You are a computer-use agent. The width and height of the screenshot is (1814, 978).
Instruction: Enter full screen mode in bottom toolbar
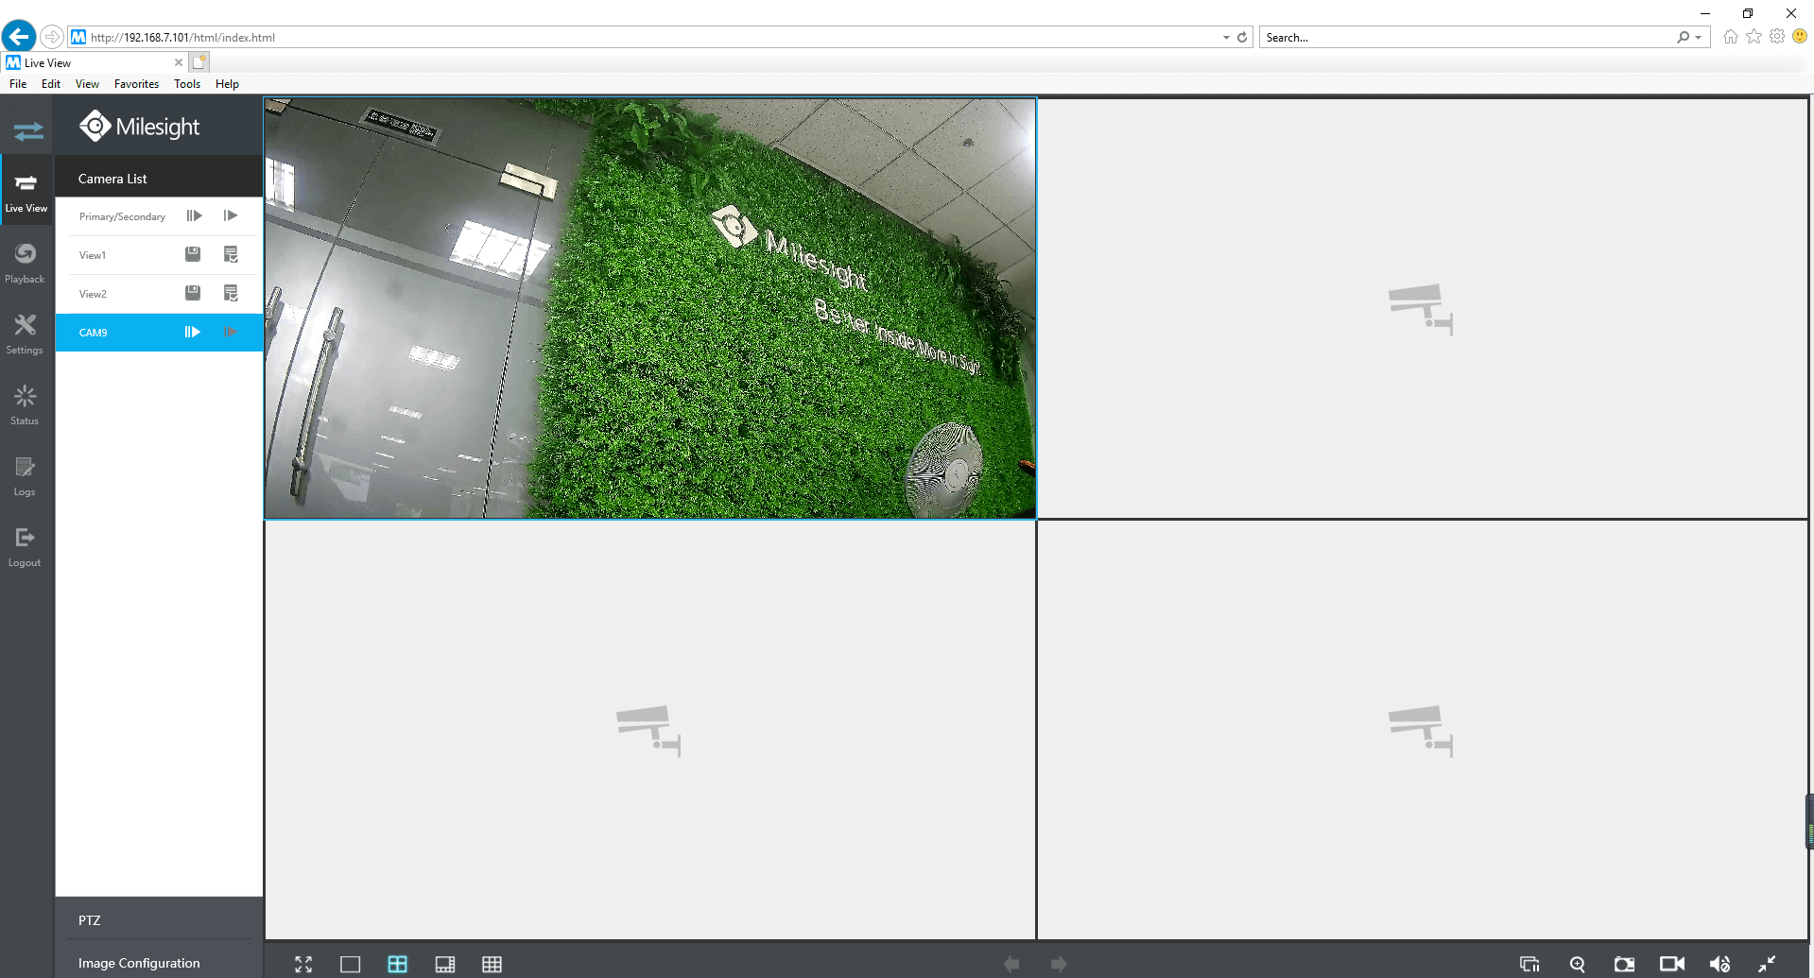[x=303, y=964]
